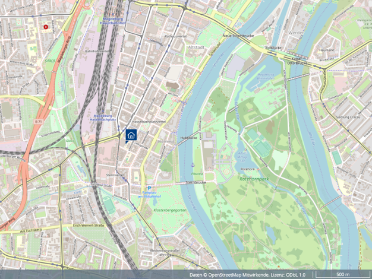The width and height of the screenshot is (372, 279).
Task: Click the Magdeburg Hasselbachplatz station label
Action: point(102,118)
